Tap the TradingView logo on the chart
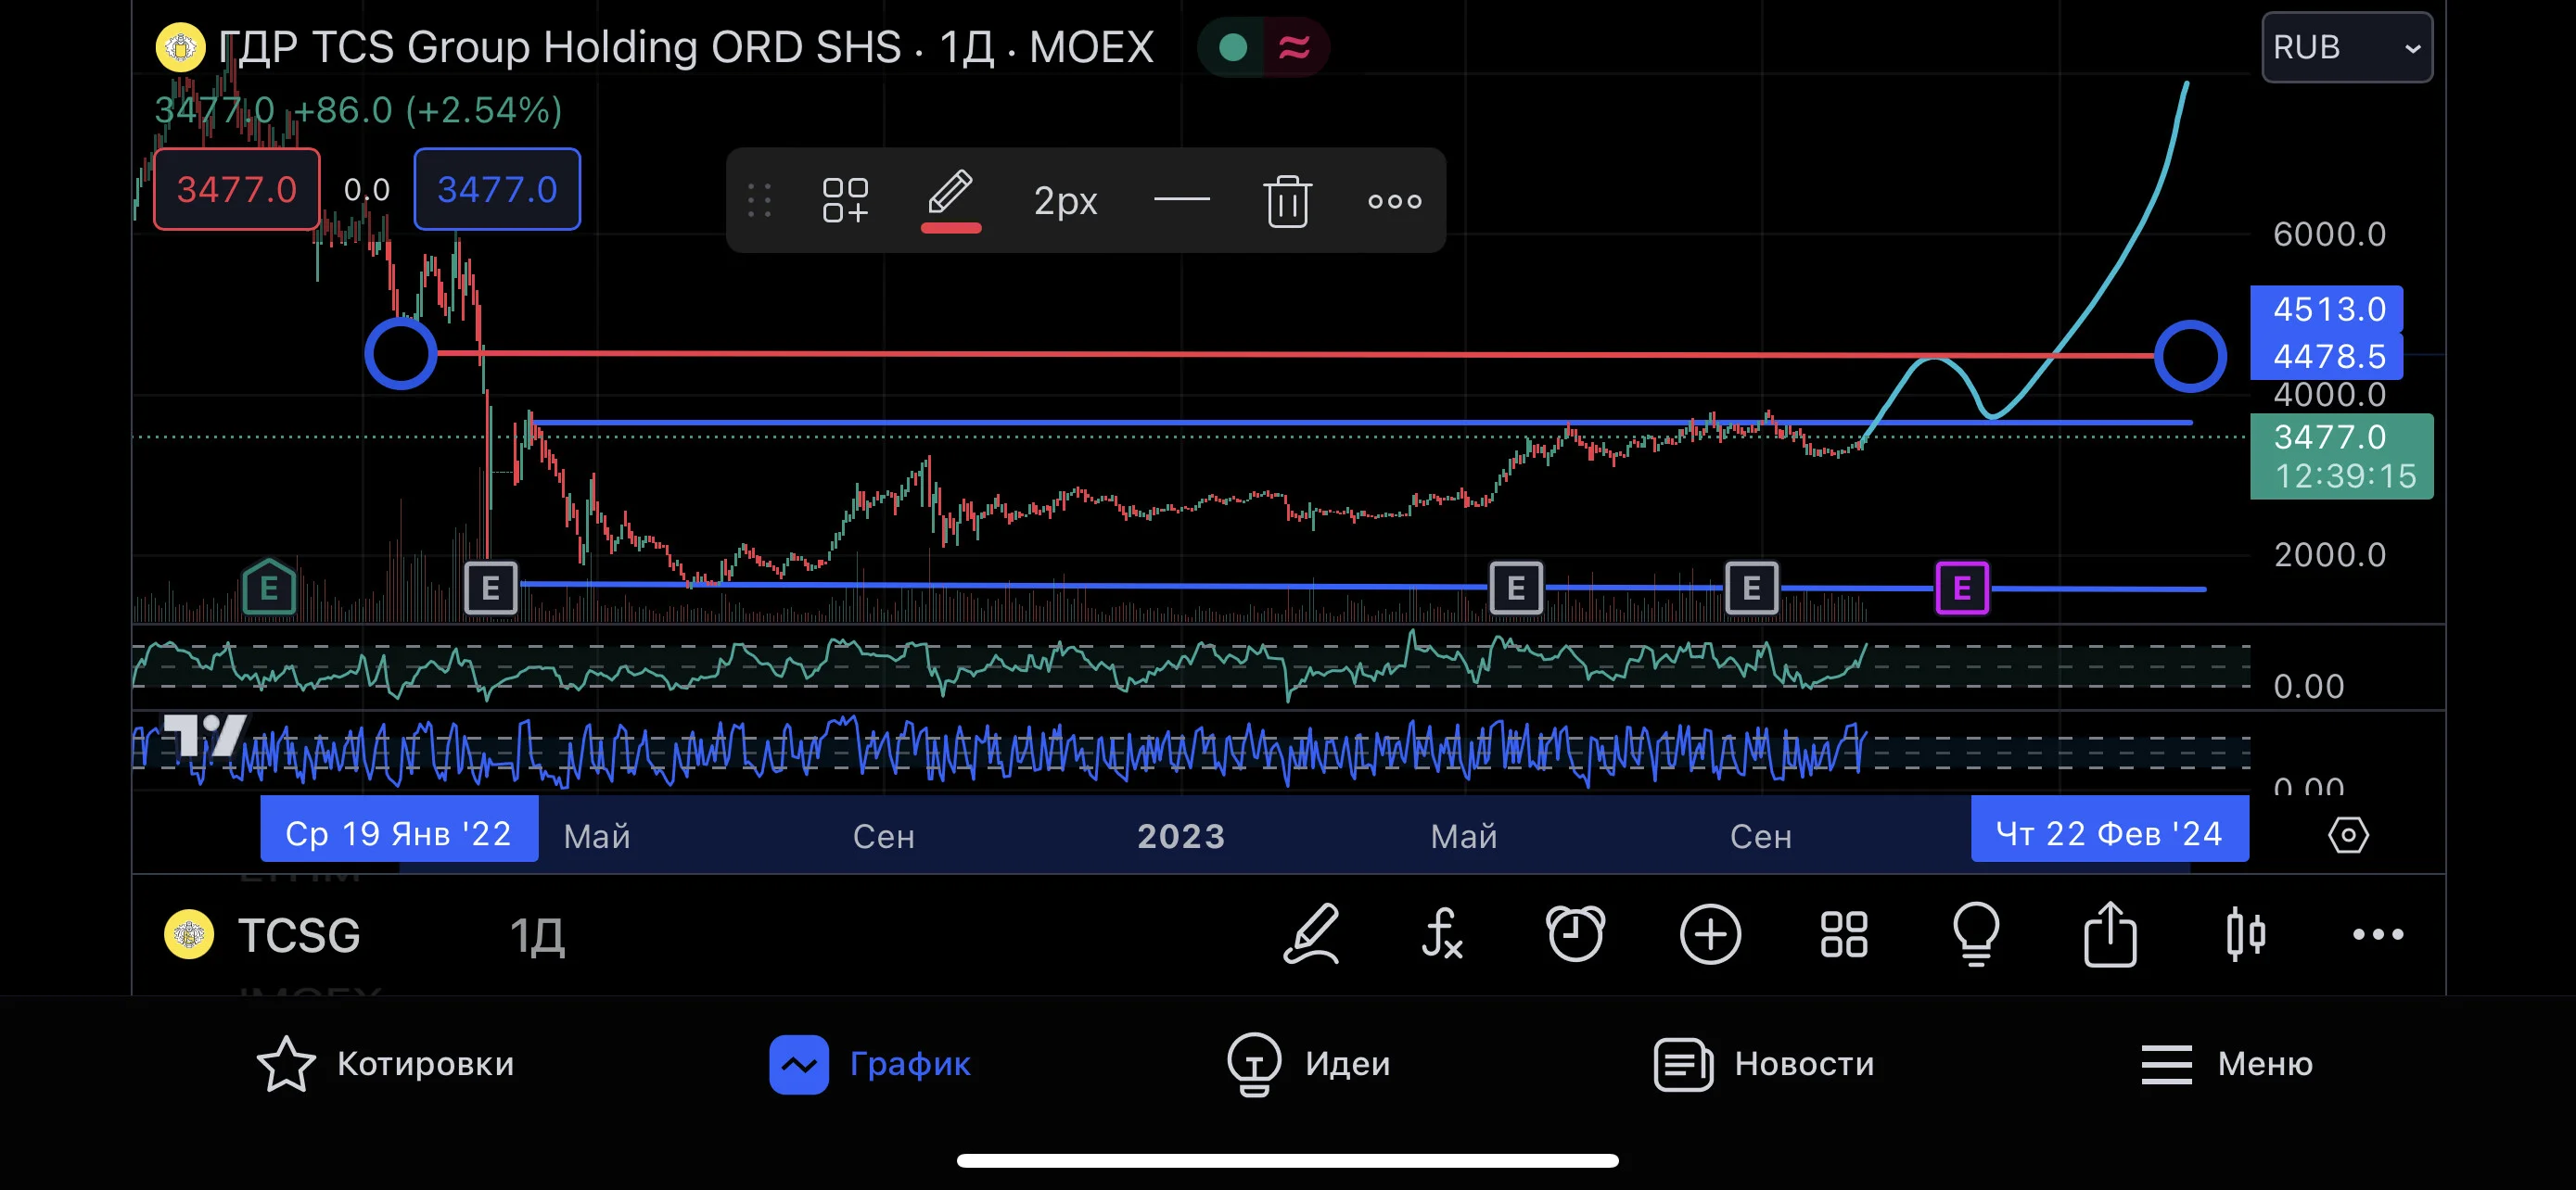This screenshot has width=2576, height=1190. pos(206,737)
